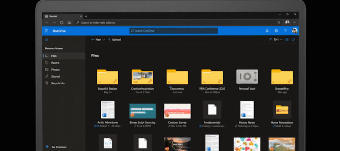
Task: Add page to favorites star icon
Action: [279, 22]
